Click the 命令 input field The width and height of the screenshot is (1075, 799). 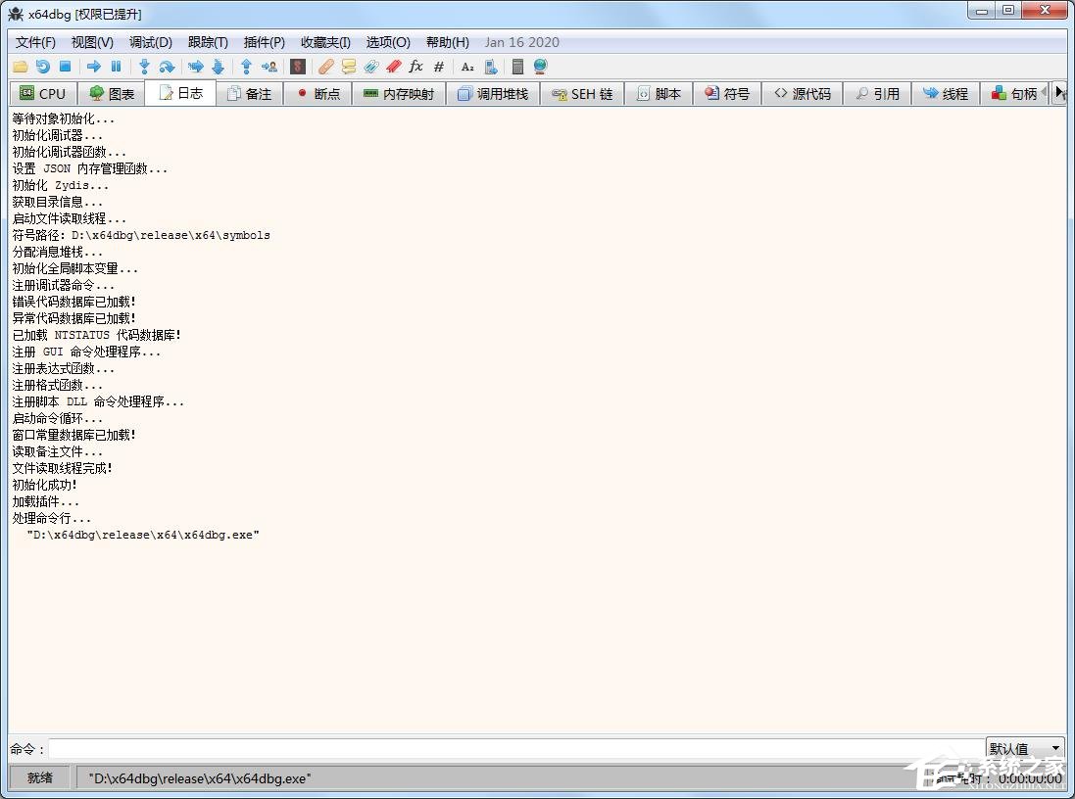click(x=515, y=749)
